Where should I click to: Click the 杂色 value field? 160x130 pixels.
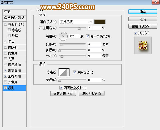click(94, 80)
